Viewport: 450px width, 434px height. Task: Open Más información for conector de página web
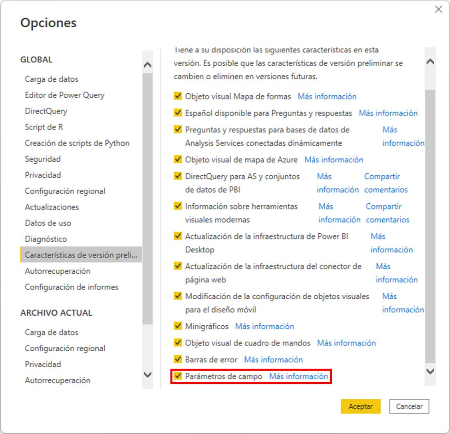[x=397, y=273]
